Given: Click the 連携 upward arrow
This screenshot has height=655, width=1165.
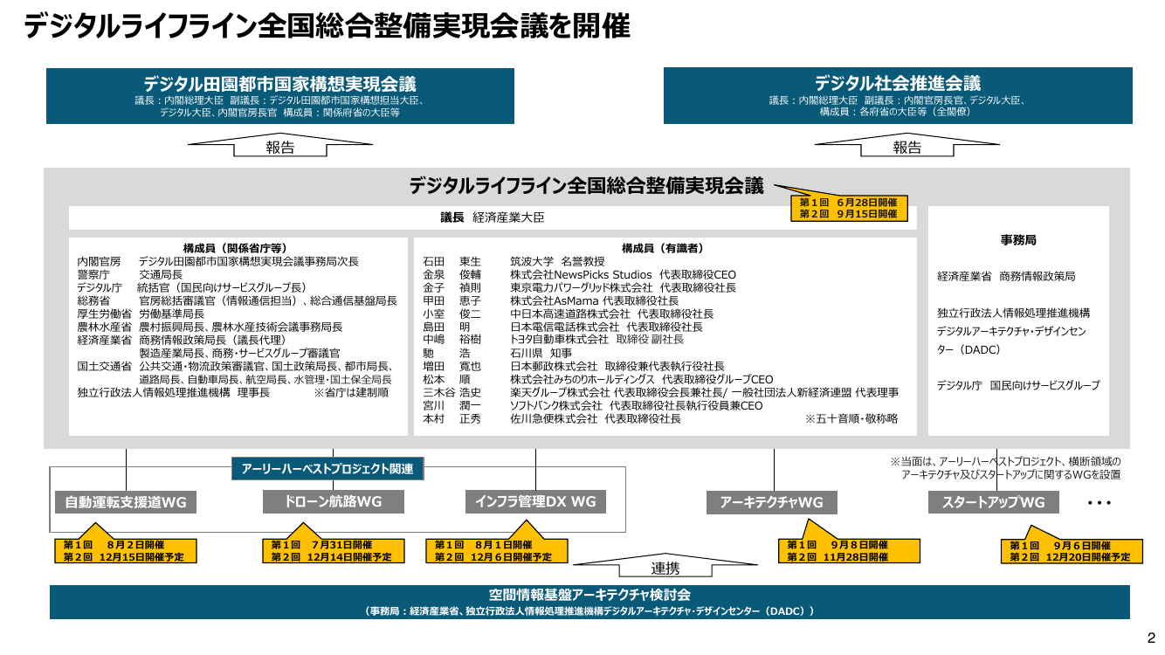Looking at the screenshot, I should (x=666, y=566).
